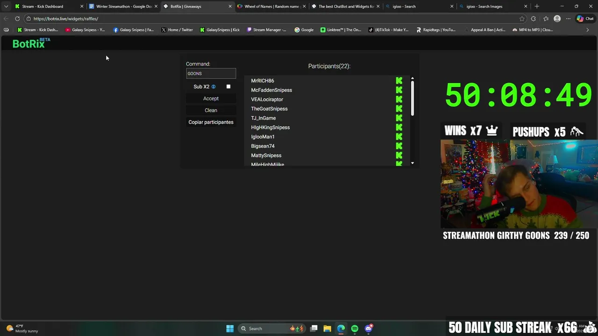This screenshot has width=598, height=336.
Task: Open the Copilot Chat button
Action: coord(585,19)
